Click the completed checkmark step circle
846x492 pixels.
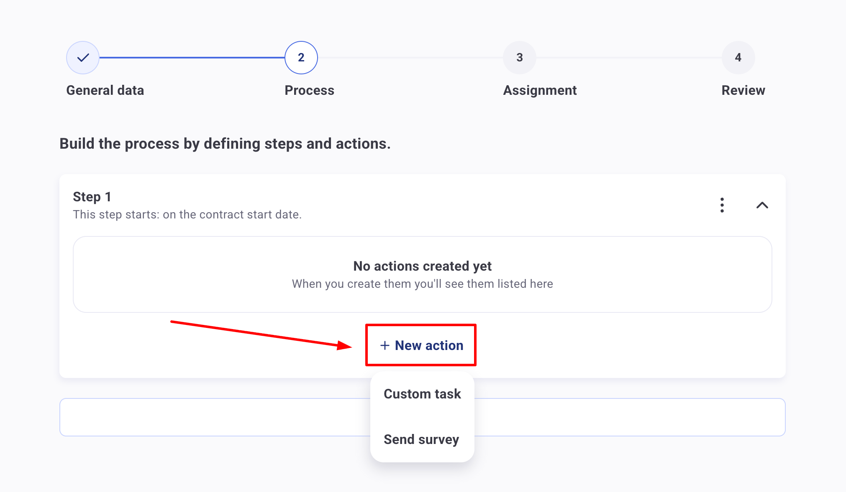(x=83, y=58)
